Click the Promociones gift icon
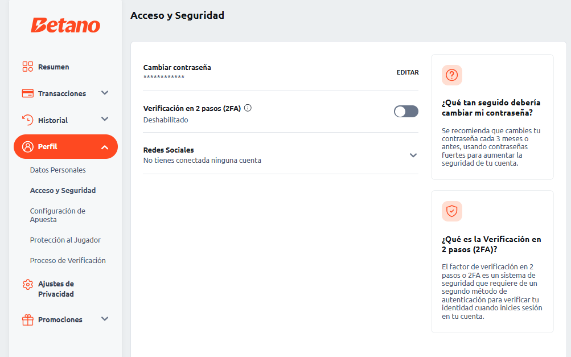This screenshot has height=357, width=571. [x=28, y=320]
